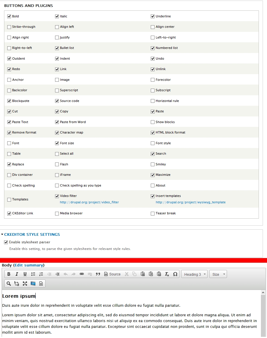Screen dimensions: 267x338
Task: Check the Check spelling as you type option
Action: tap(57, 185)
